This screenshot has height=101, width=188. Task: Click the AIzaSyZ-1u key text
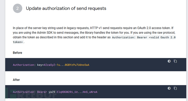point(52,65)
